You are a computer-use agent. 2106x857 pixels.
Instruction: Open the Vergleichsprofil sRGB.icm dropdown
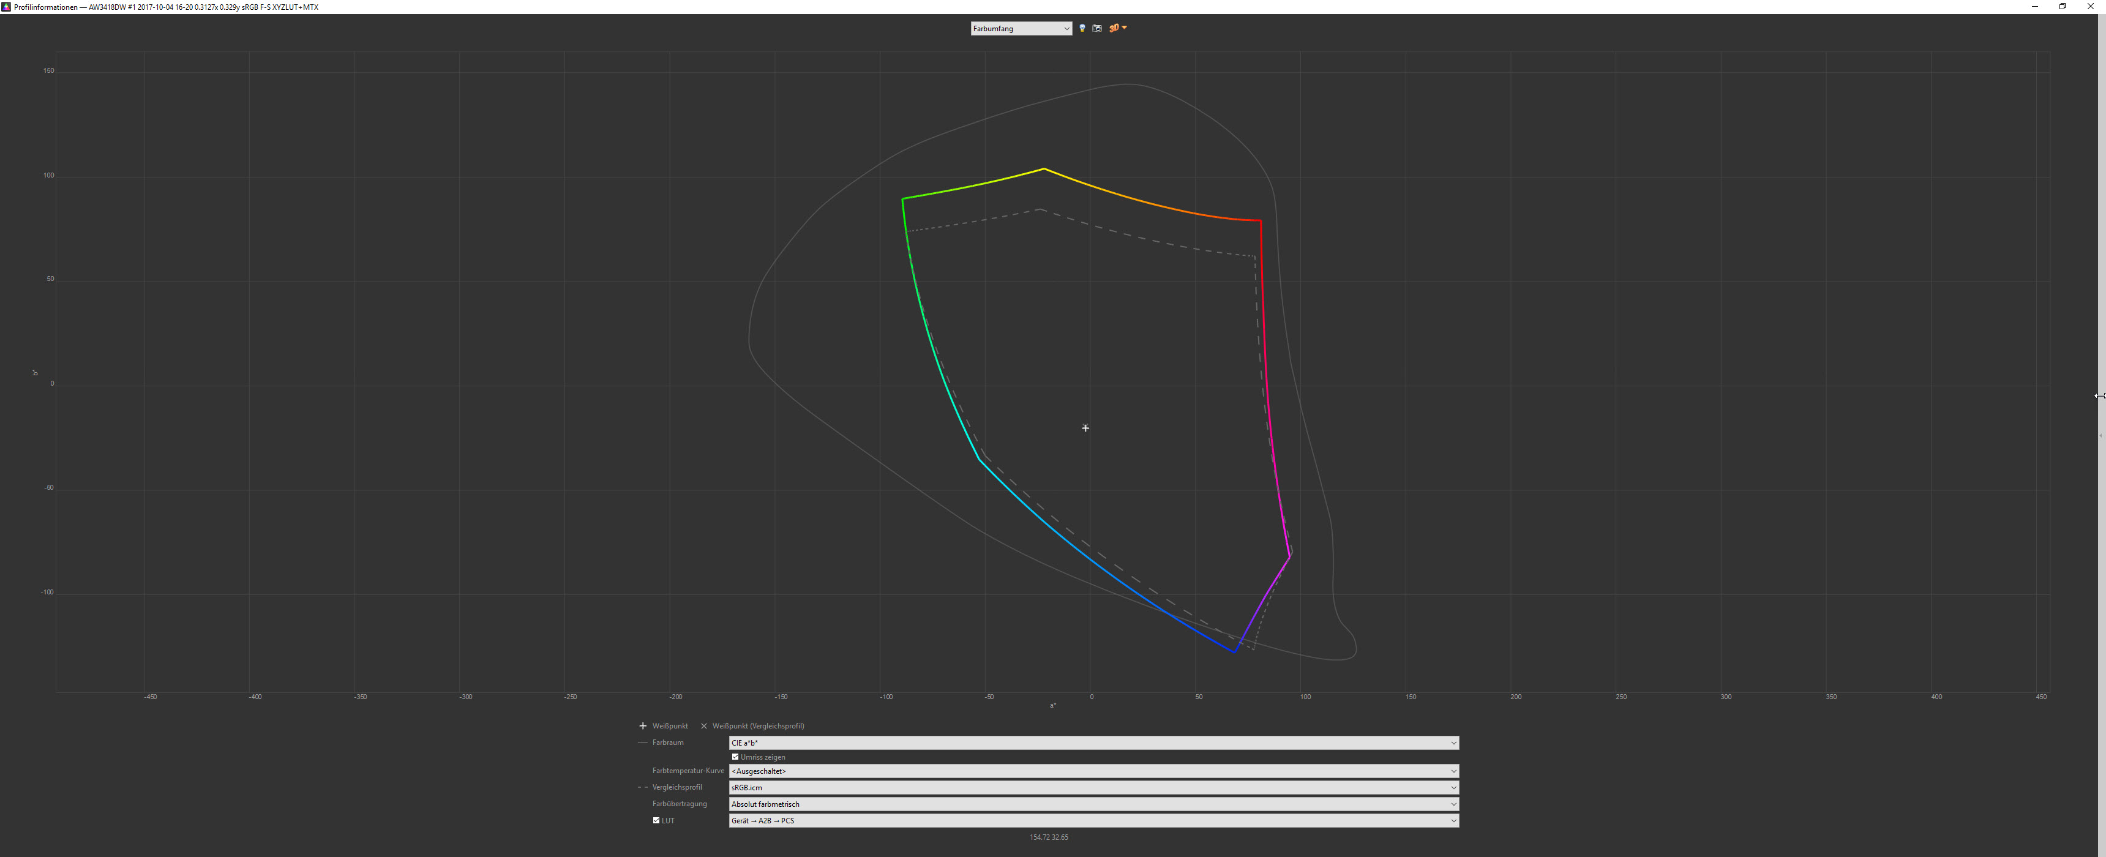1093,787
